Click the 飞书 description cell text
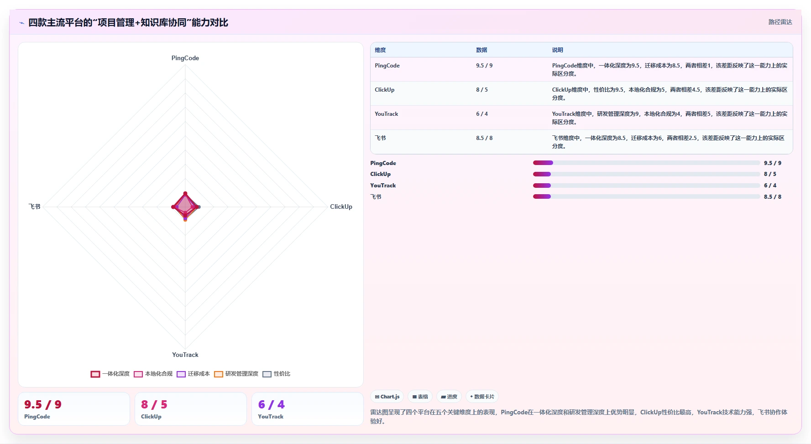 click(x=668, y=142)
